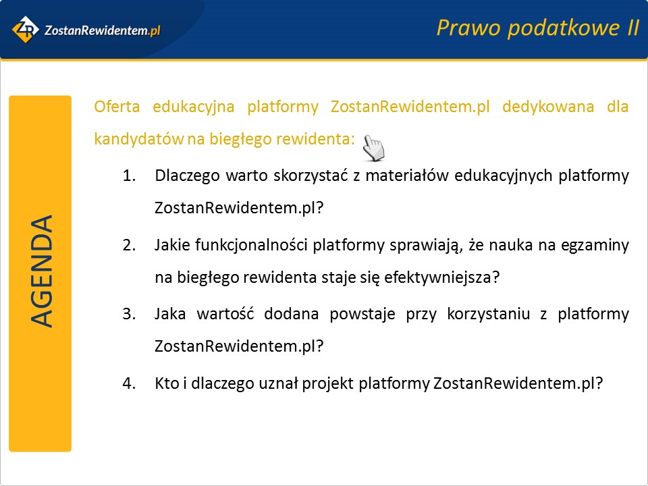648x486 pixels.
Task: Select agenda item 'Dlaczego warto skorzystać z materiałów'
Action: 391,175
